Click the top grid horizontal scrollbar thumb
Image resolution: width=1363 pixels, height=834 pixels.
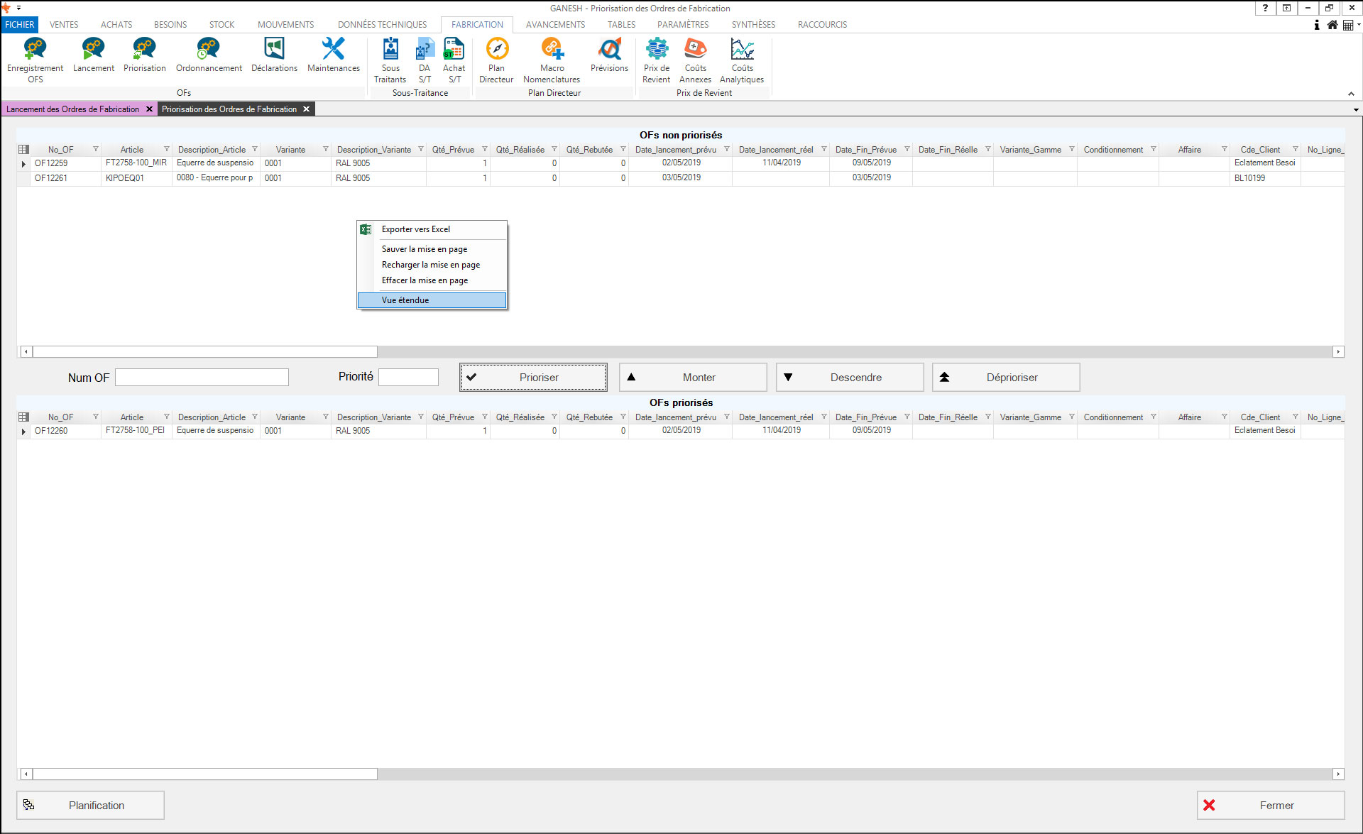tap(204, 352)
